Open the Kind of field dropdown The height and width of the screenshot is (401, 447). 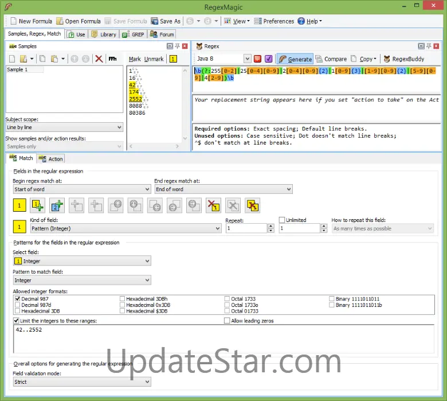click(x=126, y=228)
